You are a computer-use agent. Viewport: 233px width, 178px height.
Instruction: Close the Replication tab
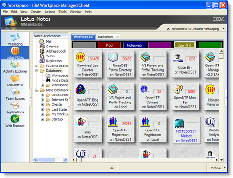point(117,37)
